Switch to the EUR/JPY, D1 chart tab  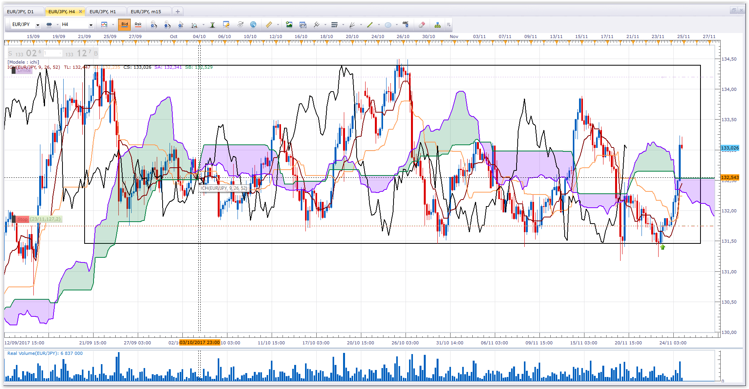pyautogui.click(x=23, y=12)
